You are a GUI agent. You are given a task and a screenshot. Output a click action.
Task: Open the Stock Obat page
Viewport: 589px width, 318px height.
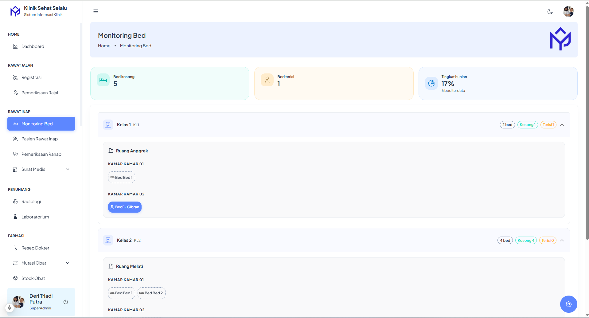[x=41, y=278]
